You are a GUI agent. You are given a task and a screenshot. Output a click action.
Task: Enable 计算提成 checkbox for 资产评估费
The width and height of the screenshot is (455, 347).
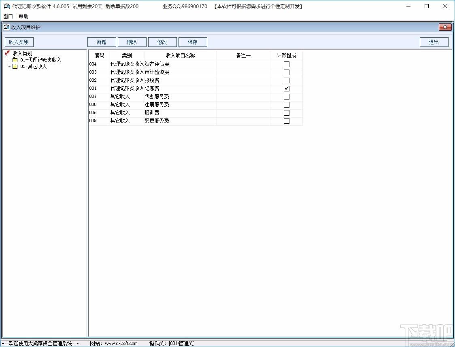tap(287, 64)
